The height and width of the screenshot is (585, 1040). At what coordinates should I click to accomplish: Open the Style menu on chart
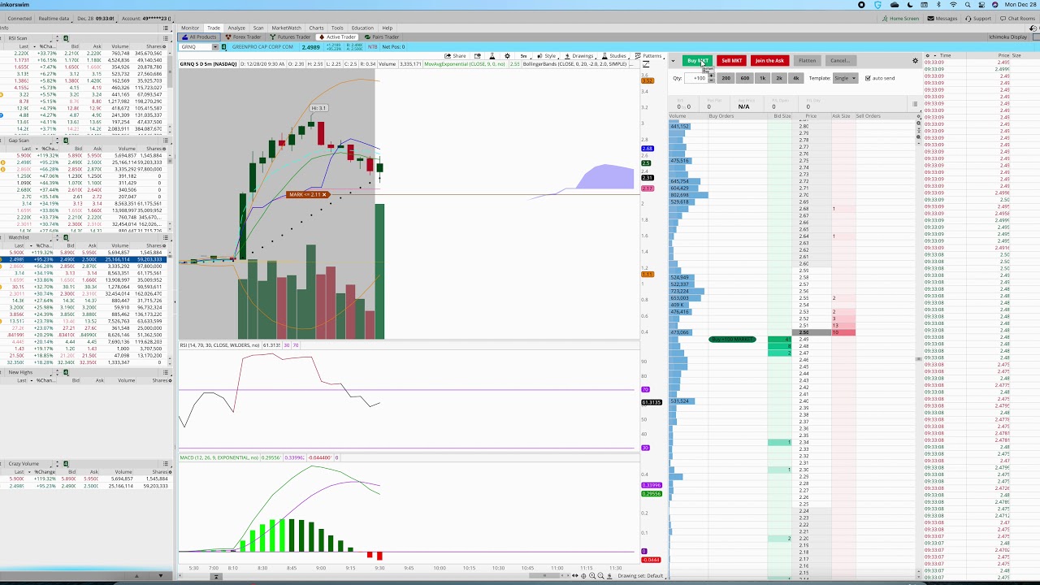coord(548,56)
